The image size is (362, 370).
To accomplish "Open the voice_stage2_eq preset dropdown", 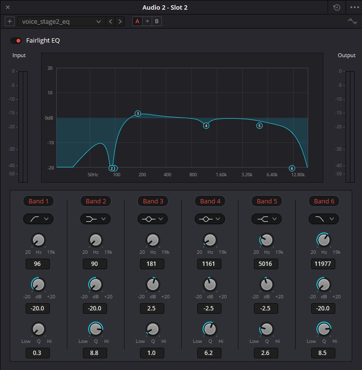I will pos(62,21).
